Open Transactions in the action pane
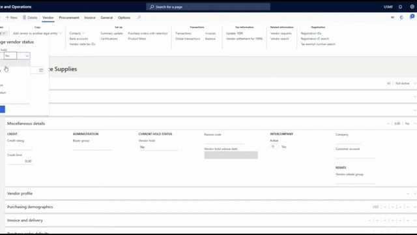Image resolution: width=417 pixels, height=235 pixels. 183,33
